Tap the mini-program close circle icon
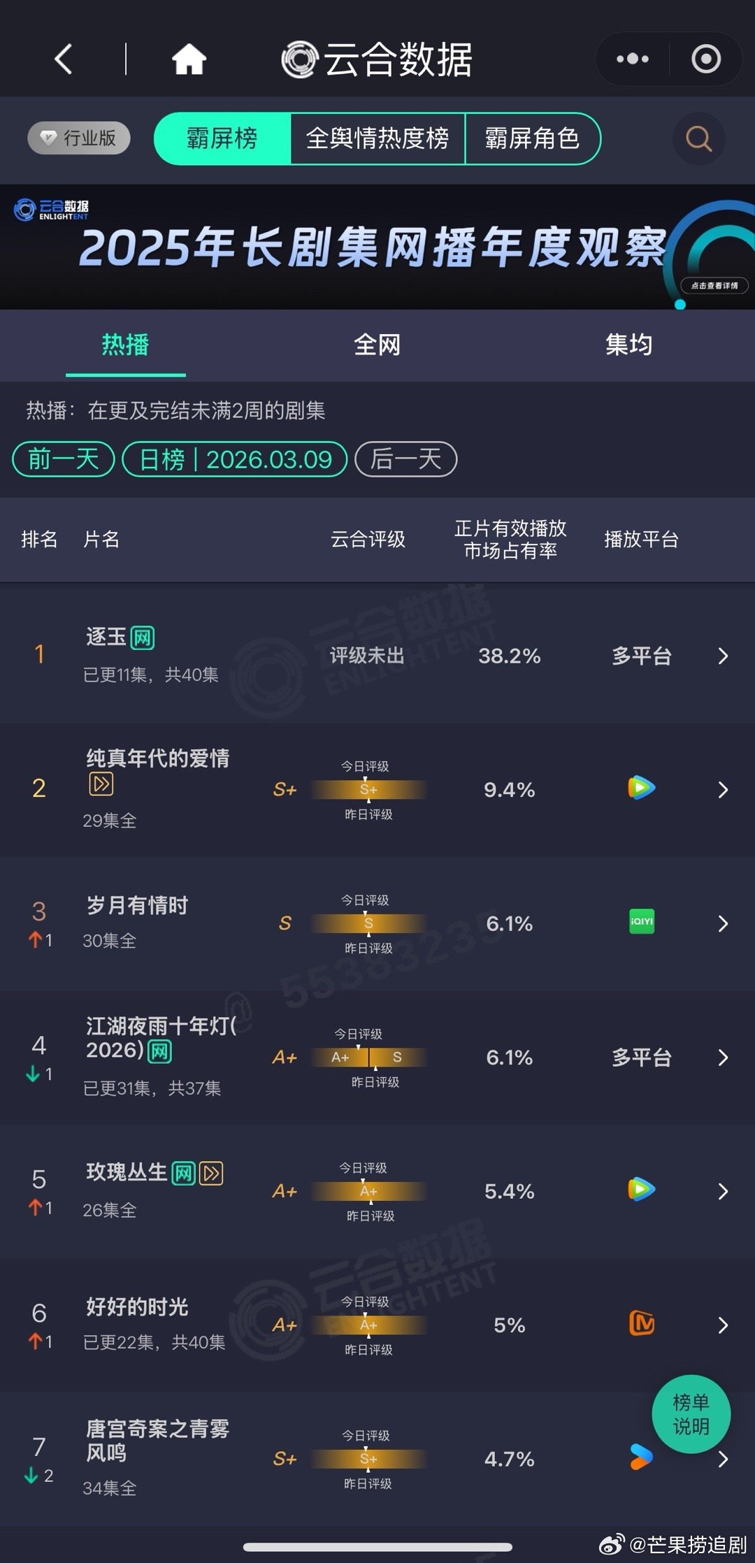 coord(705,59)
